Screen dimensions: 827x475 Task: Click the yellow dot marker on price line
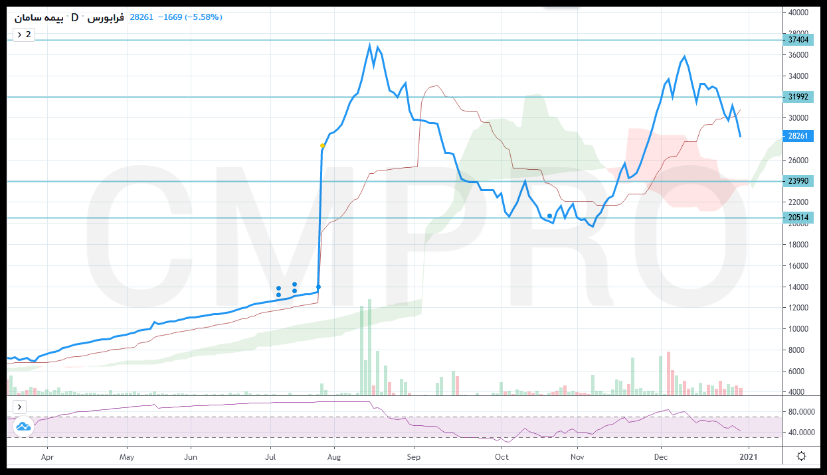point(323,146)
